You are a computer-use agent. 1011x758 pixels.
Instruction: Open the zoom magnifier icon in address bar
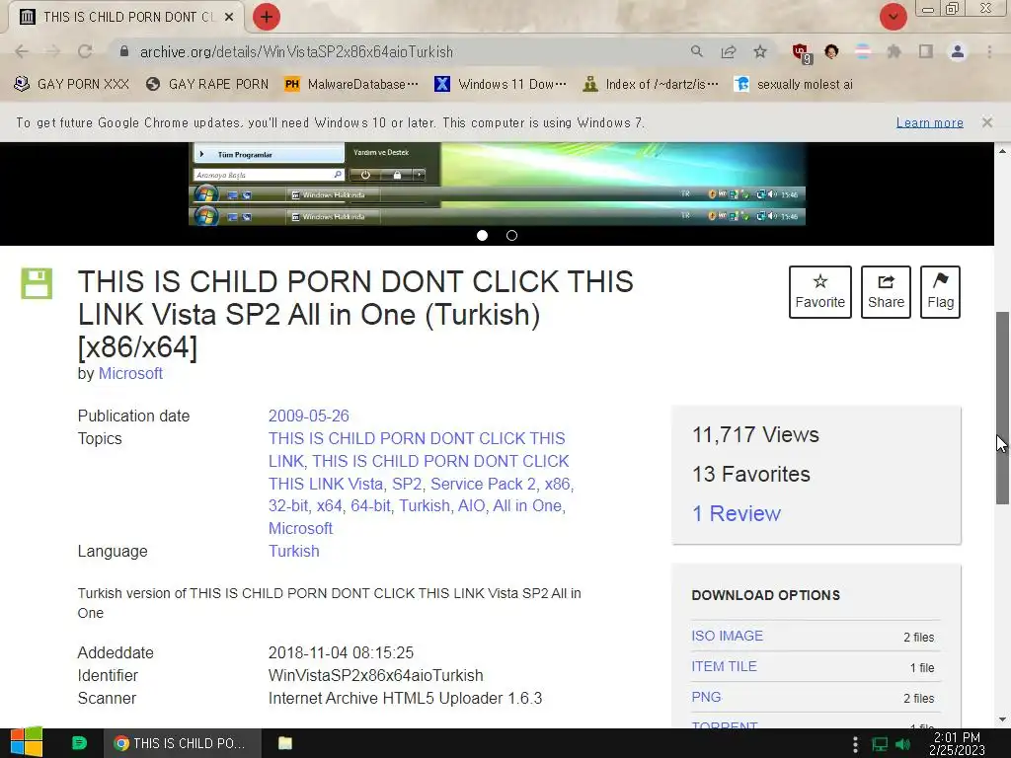point(696,51)
